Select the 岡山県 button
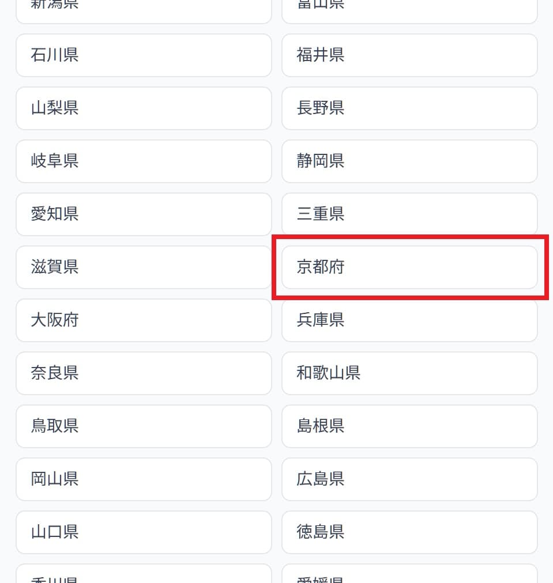The image size is (553, 583). coord(144,479)
